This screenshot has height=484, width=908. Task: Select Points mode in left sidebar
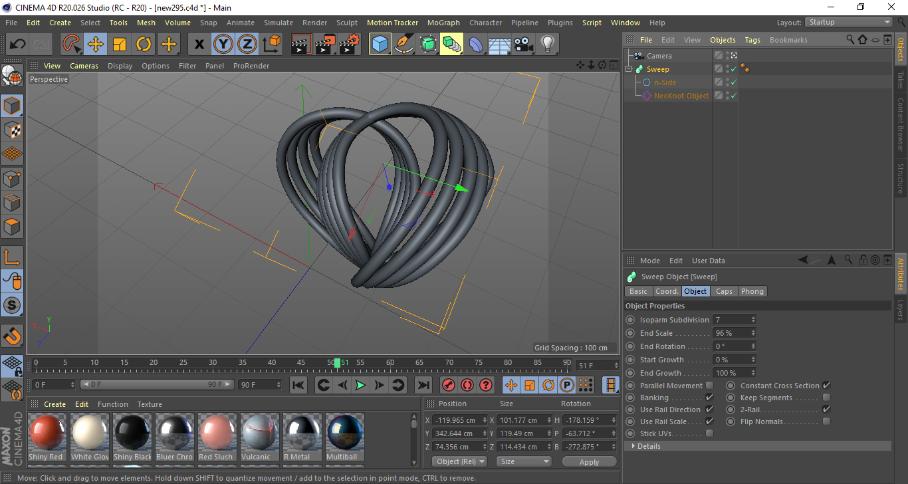click(x=13, y=178)
